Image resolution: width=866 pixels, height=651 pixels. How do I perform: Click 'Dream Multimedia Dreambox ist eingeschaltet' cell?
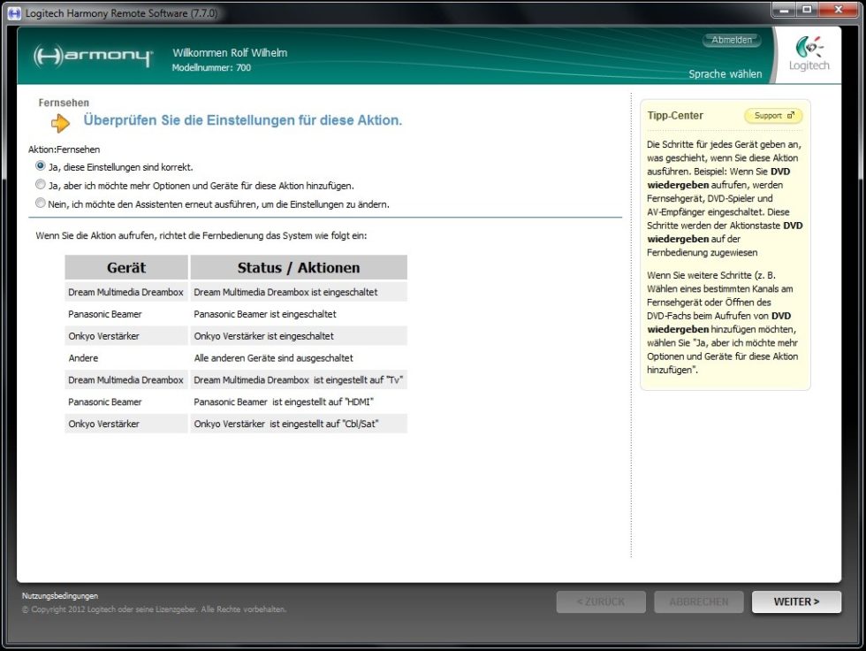[299, 292]
